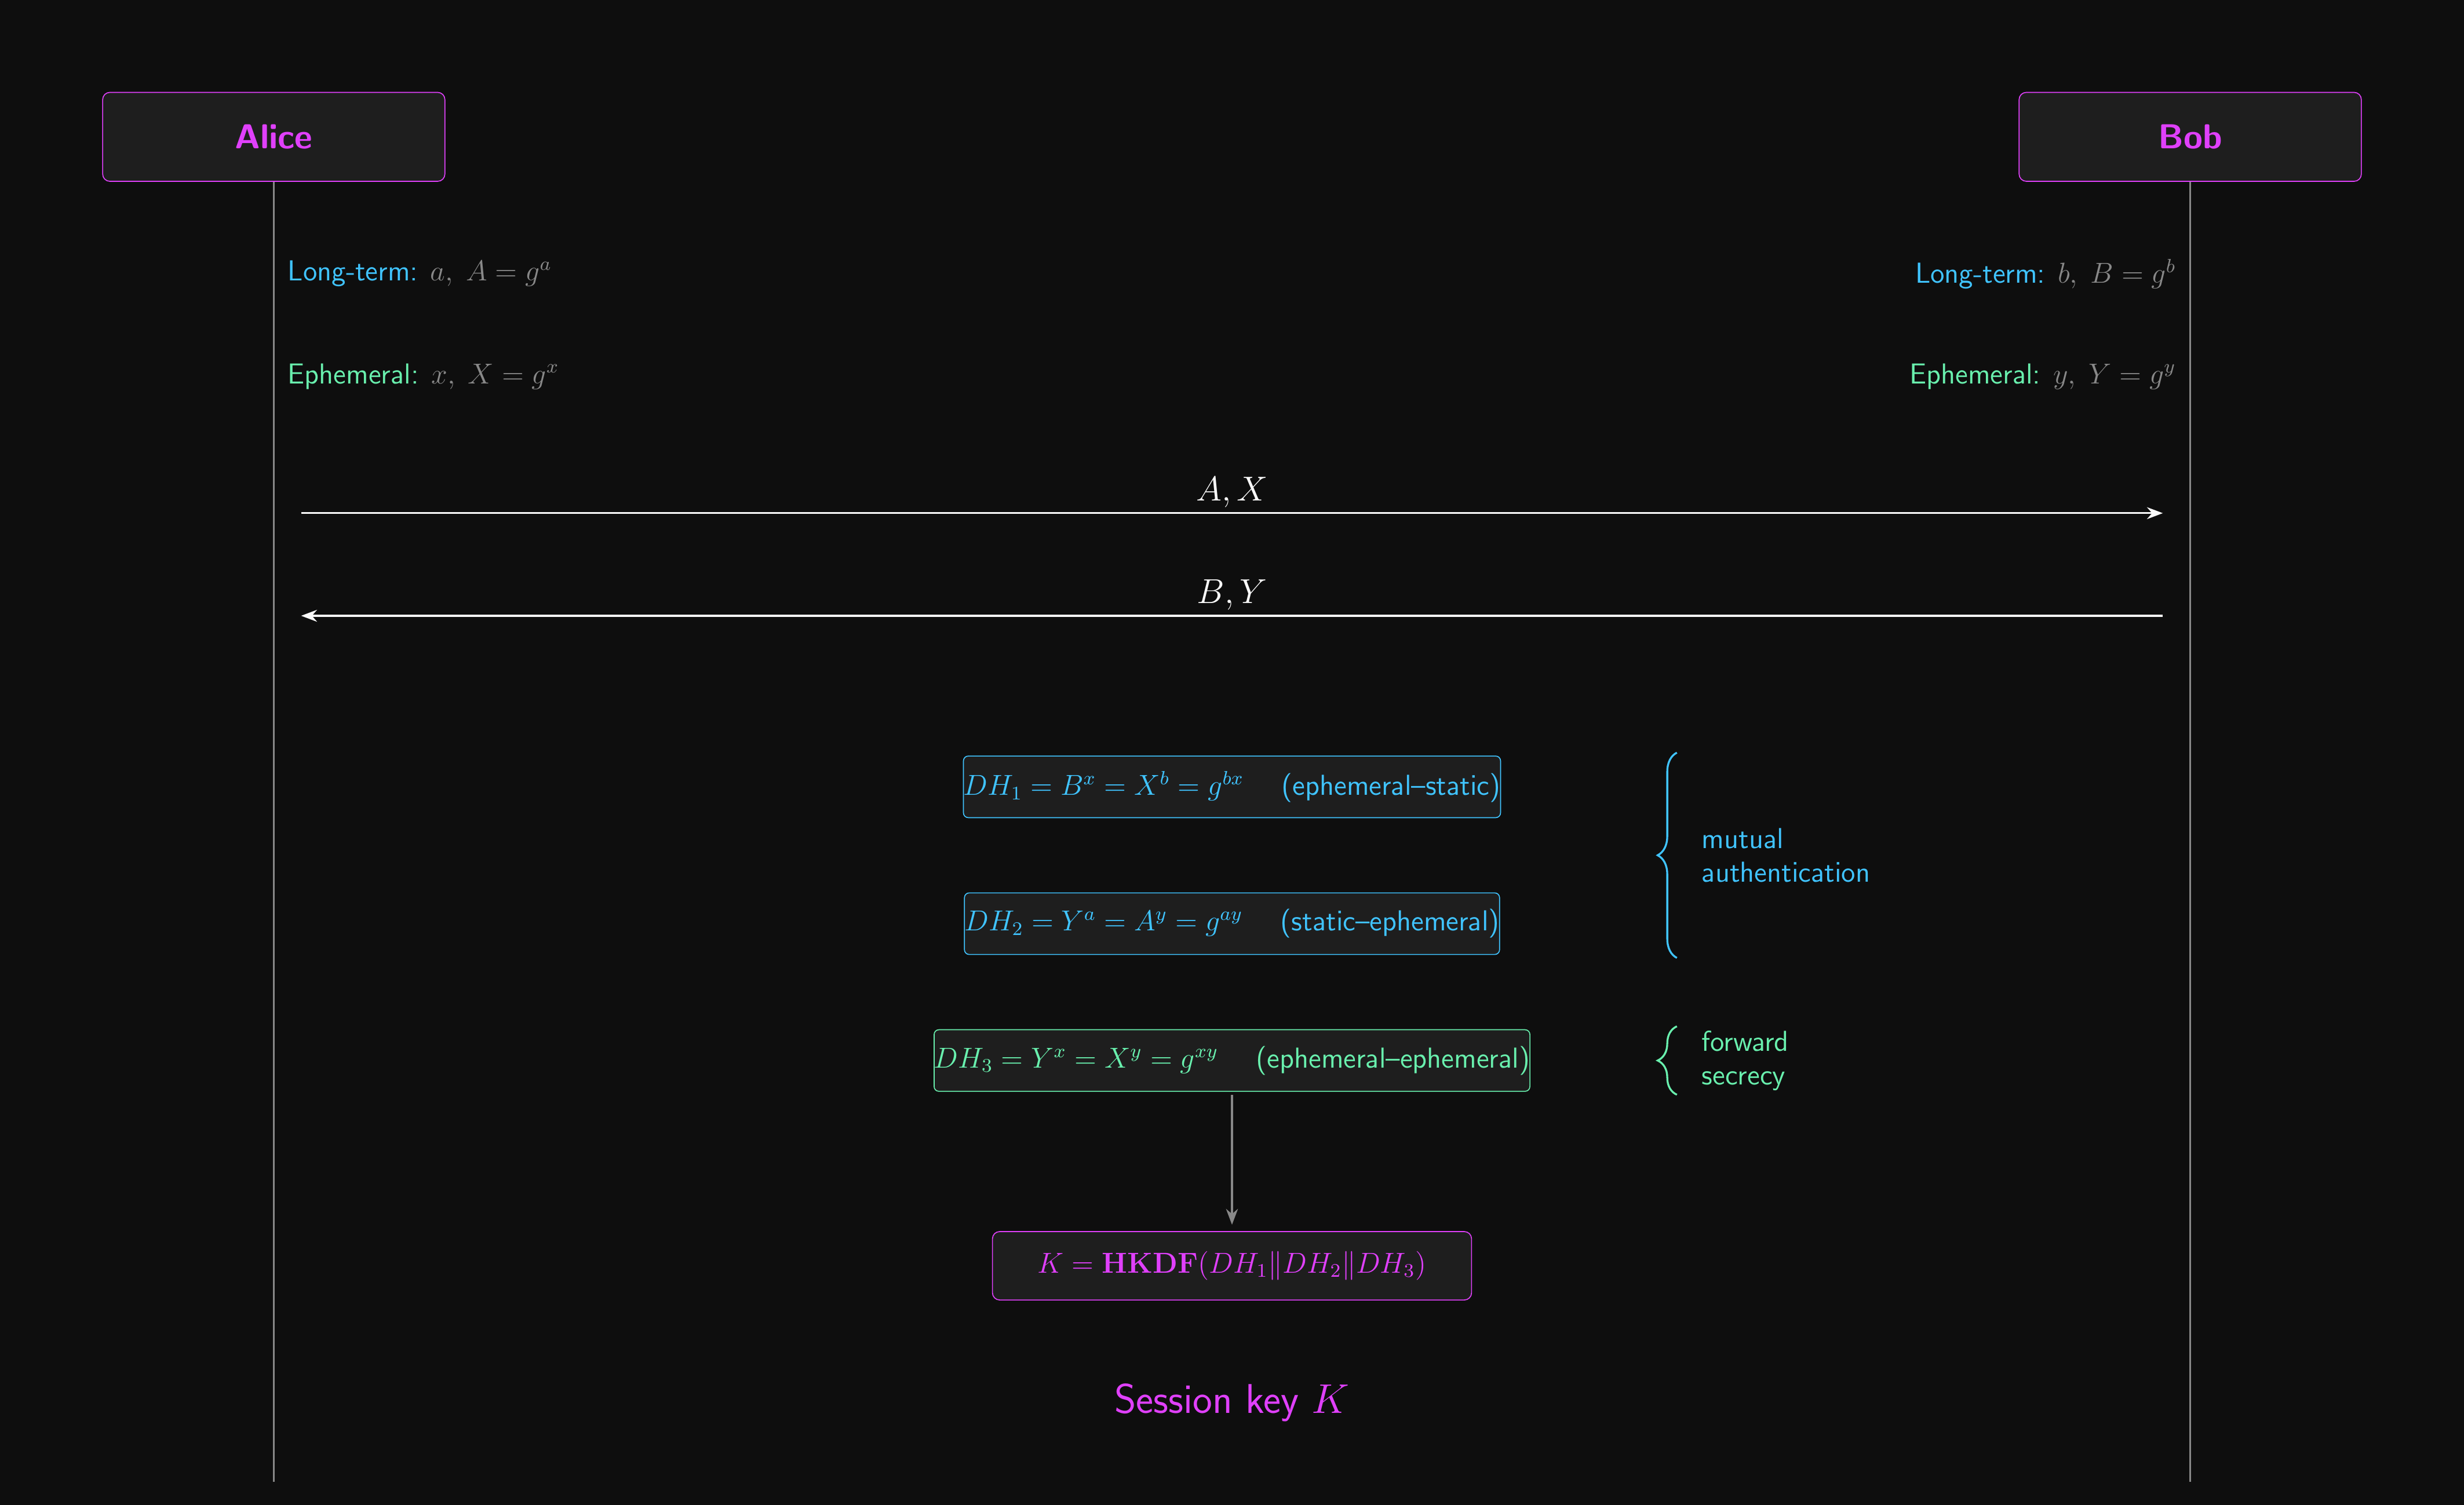Select the DH2 static–ephemeral box
This screenshot has height=1505, width=2464.
point(1231,922)
